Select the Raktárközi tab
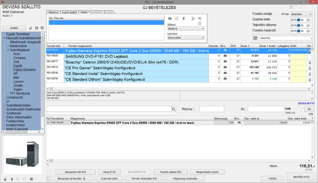Image resolution: width=318 pixels, height=183 pixels. coord(97,12)
